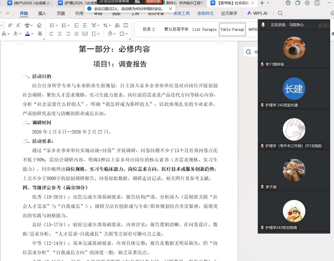Open borders dropdown arrow
The image size is (334, 261).
[x=127, y=34]
